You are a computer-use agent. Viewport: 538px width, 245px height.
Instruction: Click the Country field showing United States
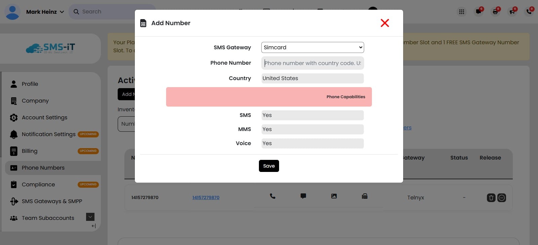pyautogui.click(x=312, y=78)
